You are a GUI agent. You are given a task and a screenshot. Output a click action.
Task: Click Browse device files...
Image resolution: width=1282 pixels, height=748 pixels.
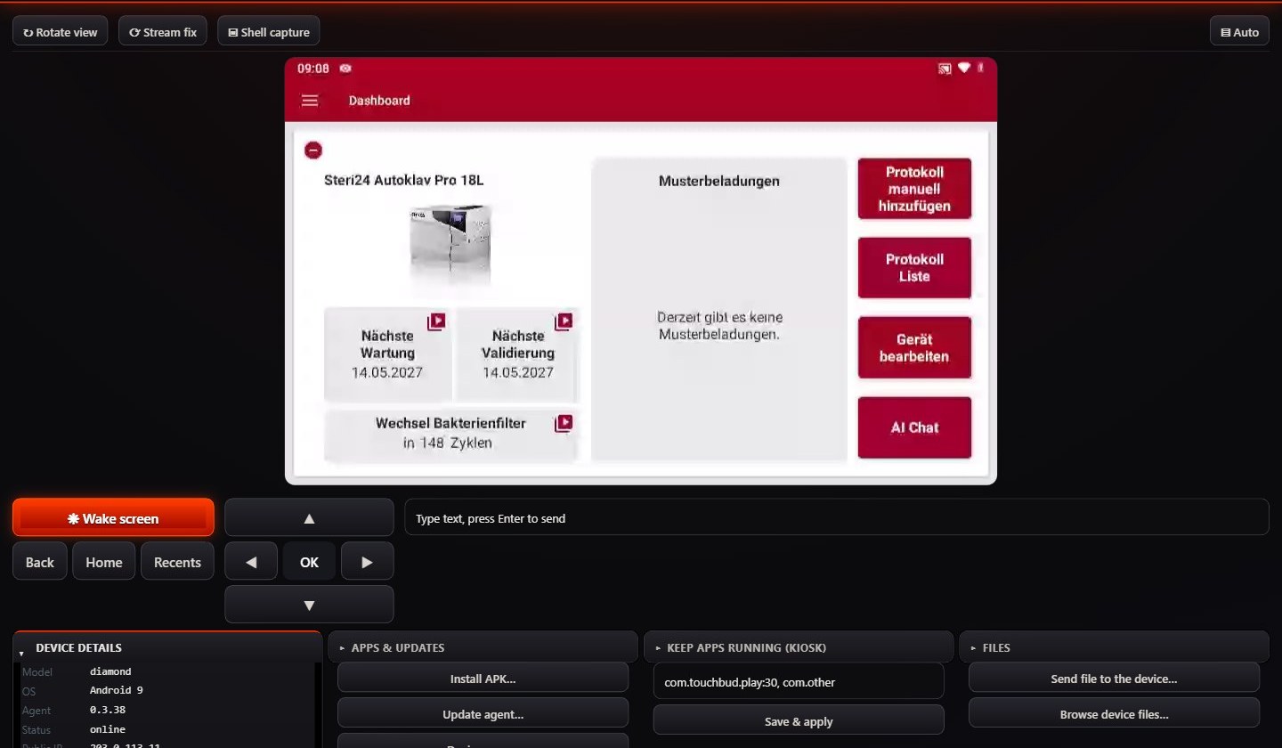click(1114, 714)
